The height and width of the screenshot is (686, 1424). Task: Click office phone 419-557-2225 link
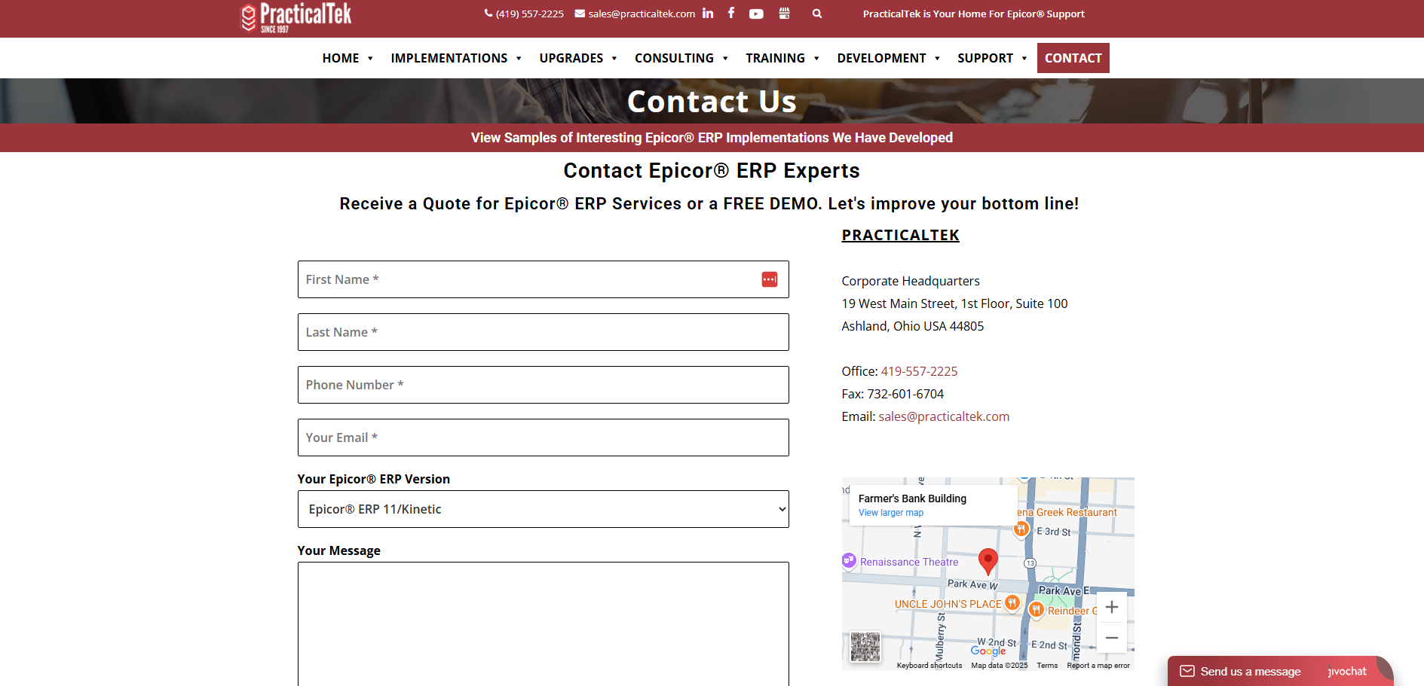[919, 371]
